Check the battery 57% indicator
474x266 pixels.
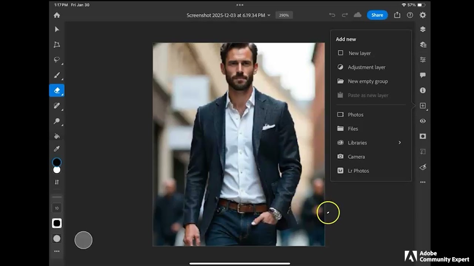tap(416, 5)
